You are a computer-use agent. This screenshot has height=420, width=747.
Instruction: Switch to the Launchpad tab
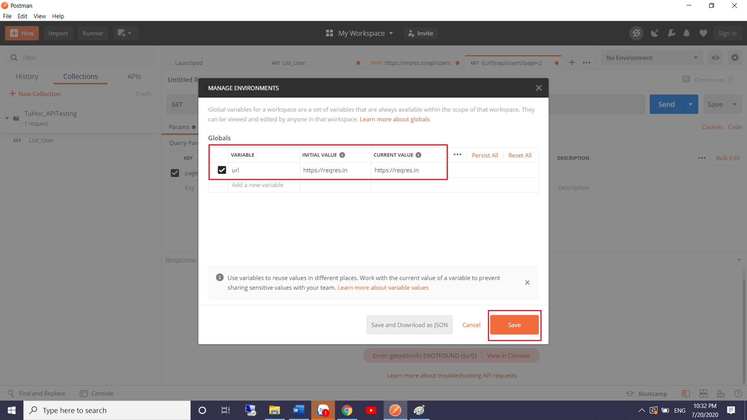coord(215,62)
